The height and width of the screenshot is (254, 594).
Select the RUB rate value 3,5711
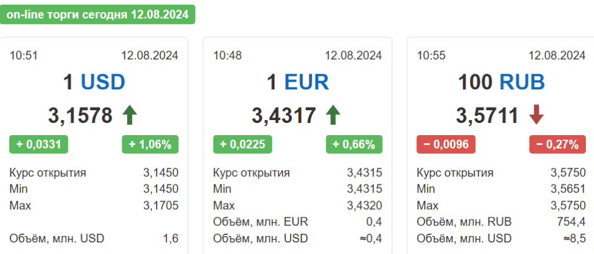click(487, 115)
